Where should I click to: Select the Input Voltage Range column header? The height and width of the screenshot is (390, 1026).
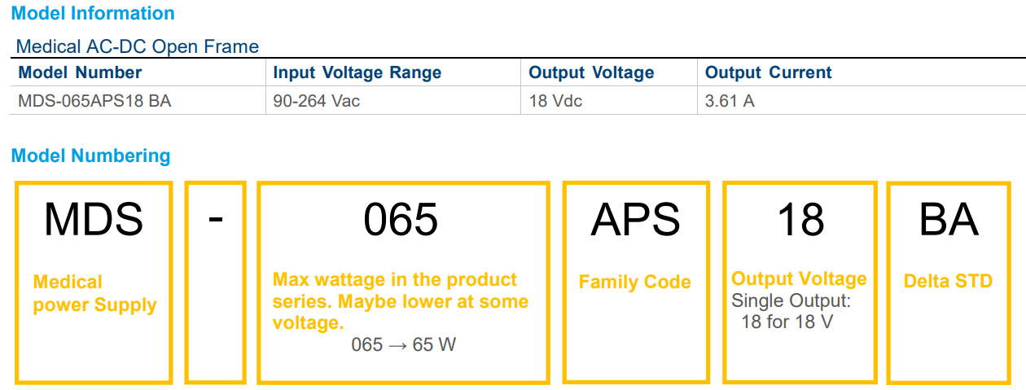[357, 72]
